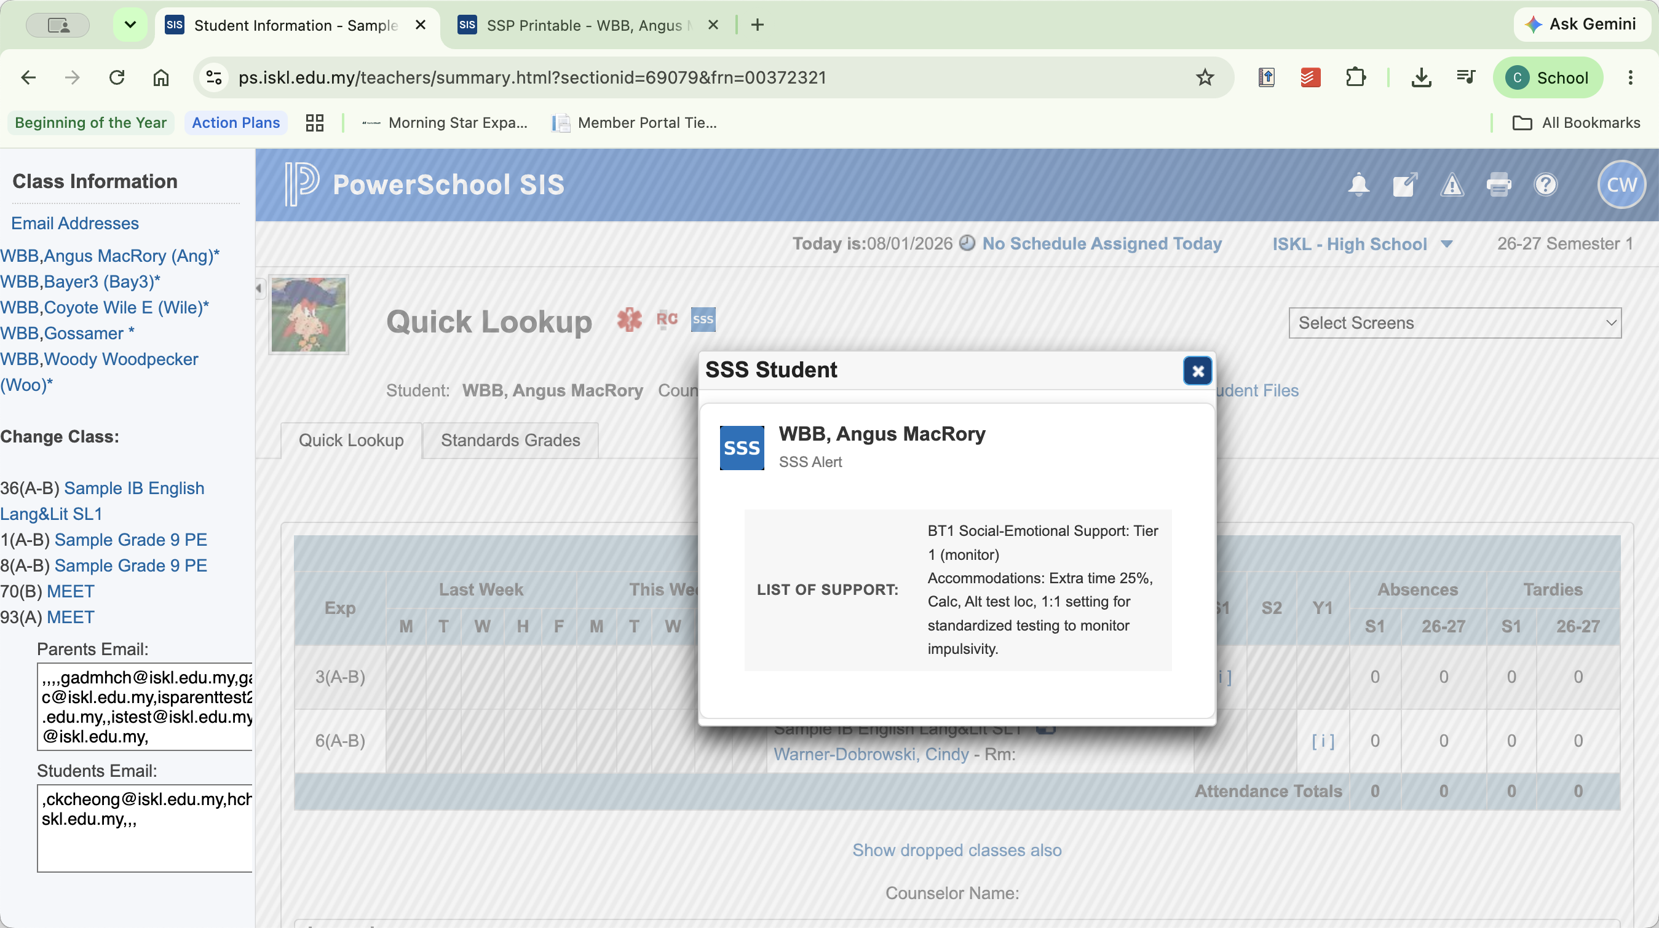
Task: Open Action Plans bookmark
Action: click(236, 123)
